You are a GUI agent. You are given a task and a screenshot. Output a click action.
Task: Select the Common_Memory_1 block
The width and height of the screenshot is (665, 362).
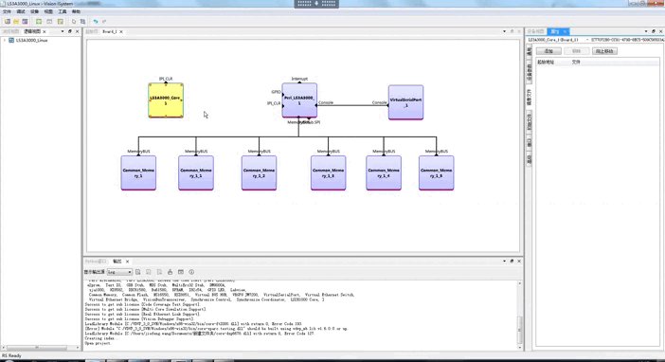coord(138,172)
